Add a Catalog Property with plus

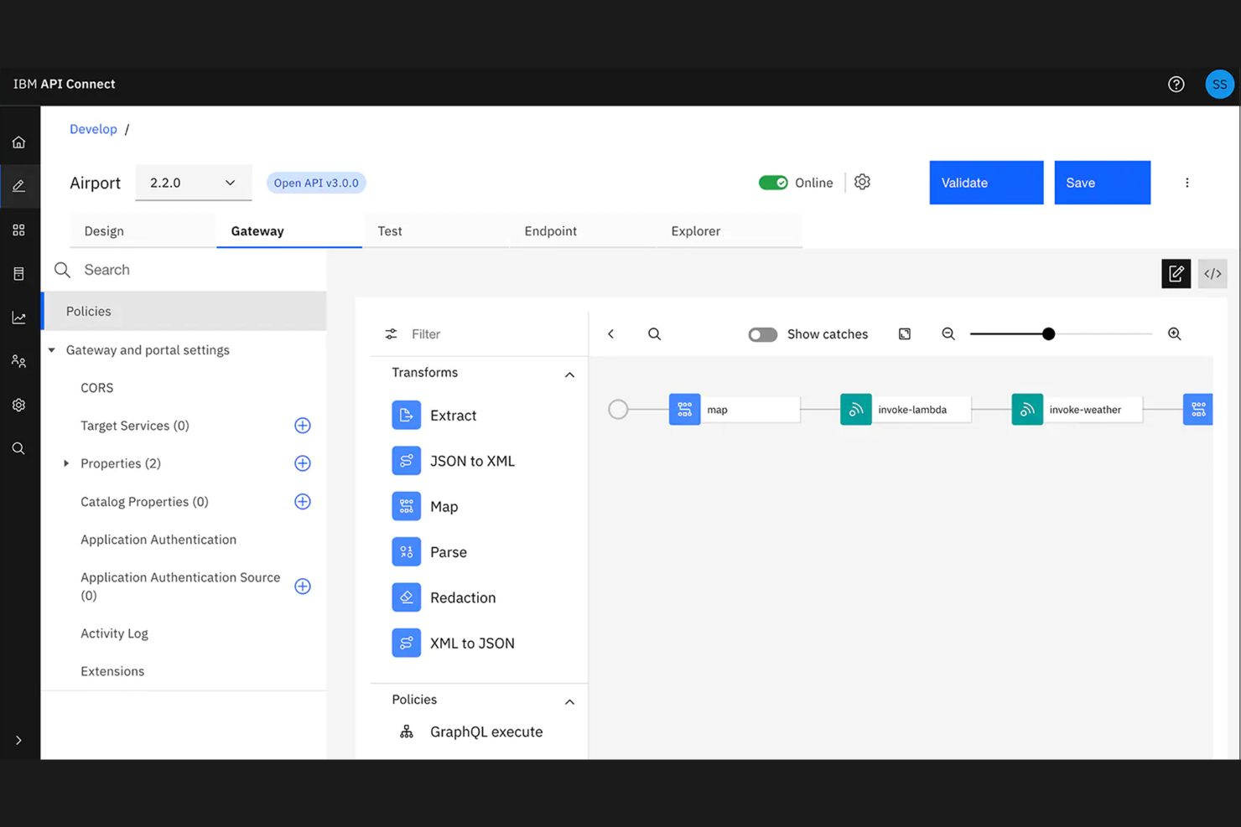tap(303, 502)
